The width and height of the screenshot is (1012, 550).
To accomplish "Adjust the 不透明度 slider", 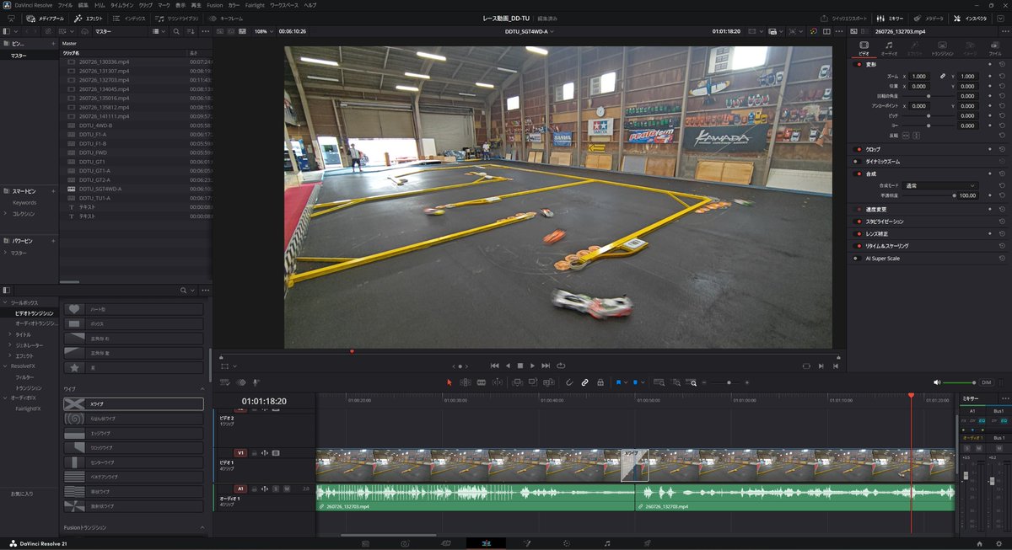I will (x=929, y=195).
